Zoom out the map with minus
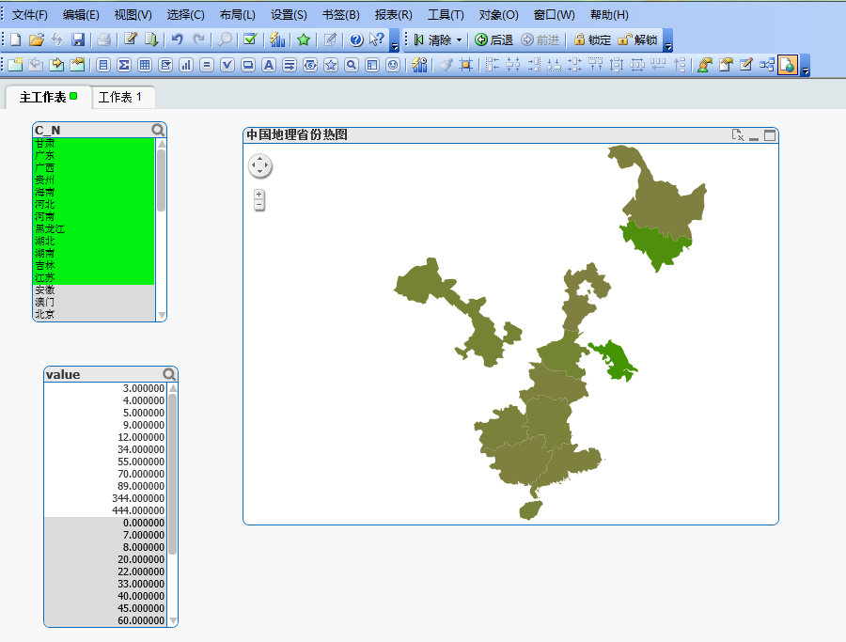Screen dimensions: 846x642 pyautogui.click(x=259, y=205)
